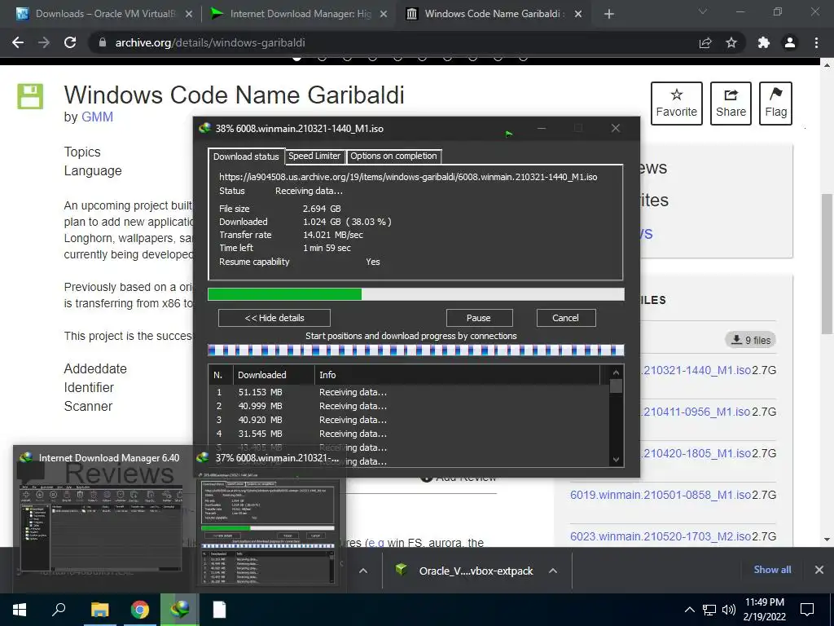
Task: Click the GMM author link
Action: pyautogui.click(x=97, y=117)
